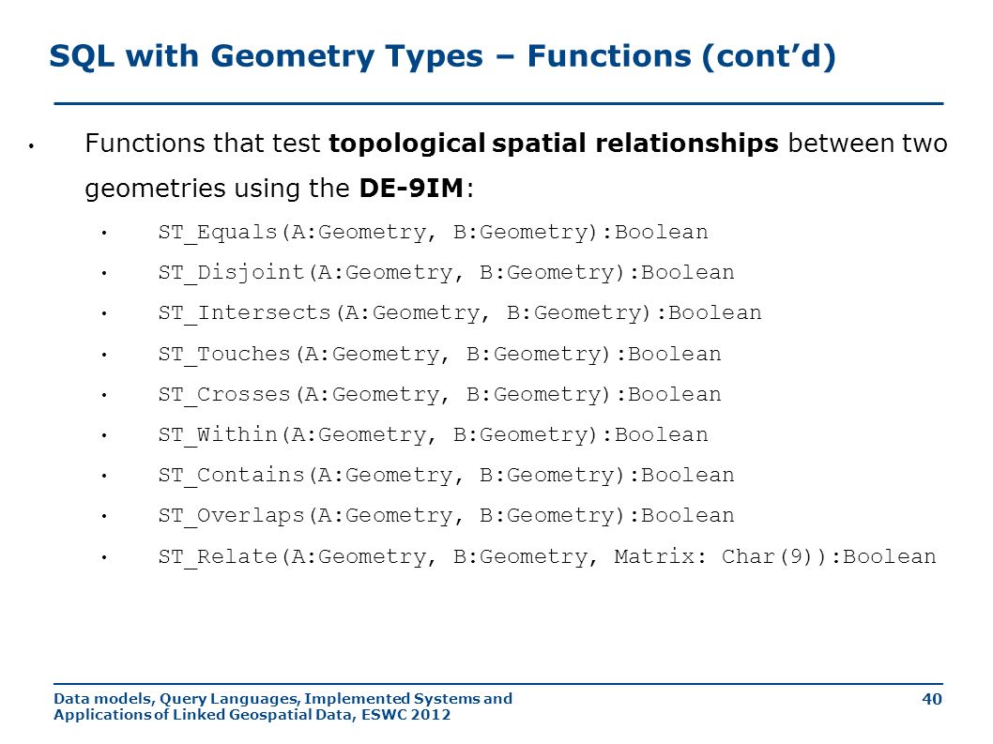Screen dimensions: 993x744
Task: Select the ST_Within function line
Action: (434, 435)
